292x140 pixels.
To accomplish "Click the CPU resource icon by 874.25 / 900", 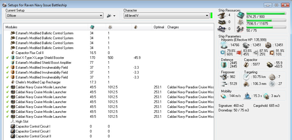I will pos(240,15).
